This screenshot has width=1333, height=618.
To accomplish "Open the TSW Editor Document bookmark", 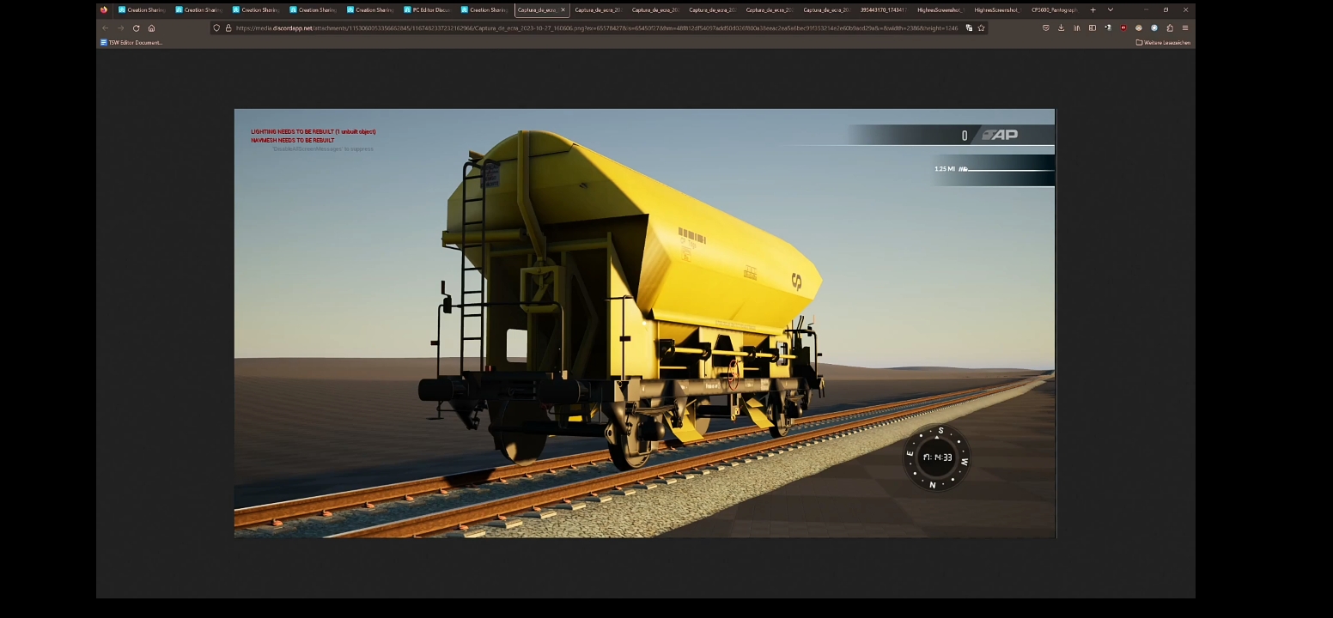I will pos(131,42).
